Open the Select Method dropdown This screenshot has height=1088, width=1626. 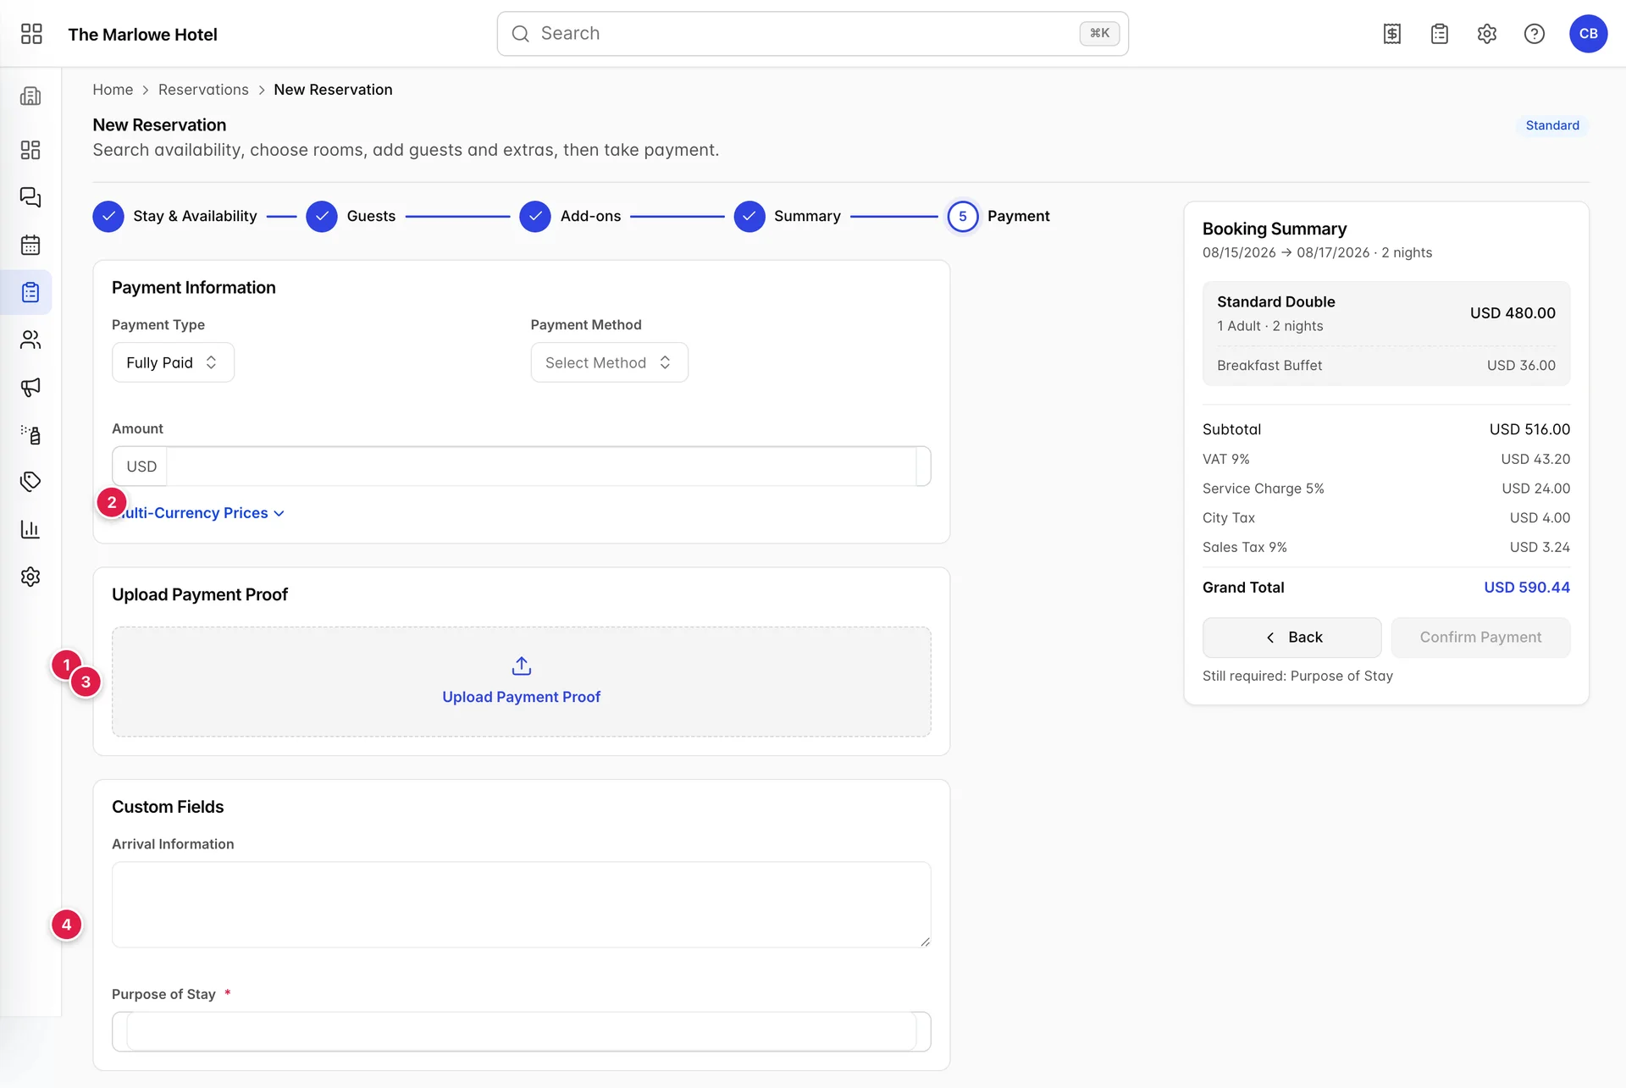click(x=609, y=362)
